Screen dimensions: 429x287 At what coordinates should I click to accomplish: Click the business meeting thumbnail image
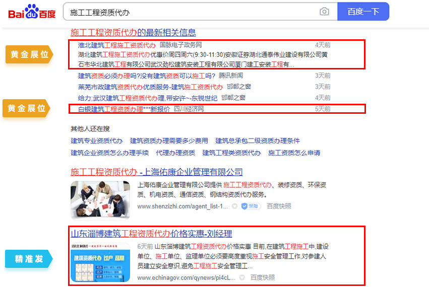coord(100,200)
